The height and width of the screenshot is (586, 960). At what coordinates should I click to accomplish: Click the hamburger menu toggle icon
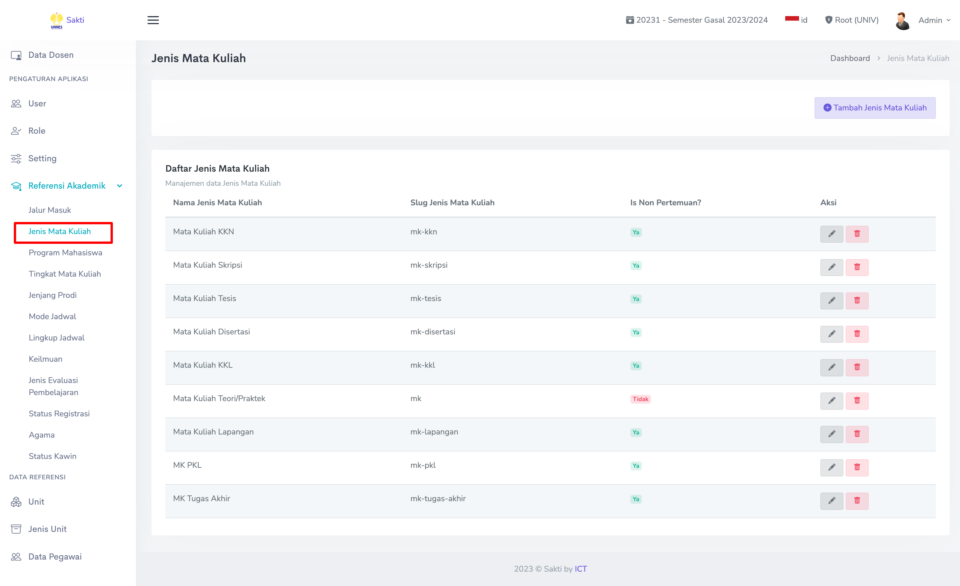point(153,20)
